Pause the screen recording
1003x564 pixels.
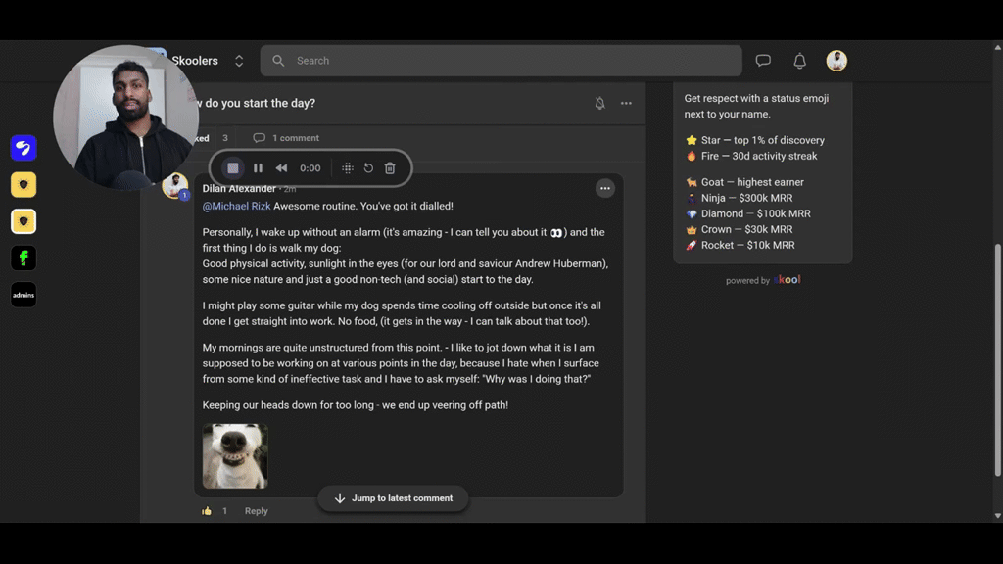[258, 168]
